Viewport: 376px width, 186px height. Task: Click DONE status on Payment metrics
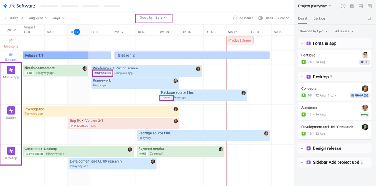pos(143,154)
